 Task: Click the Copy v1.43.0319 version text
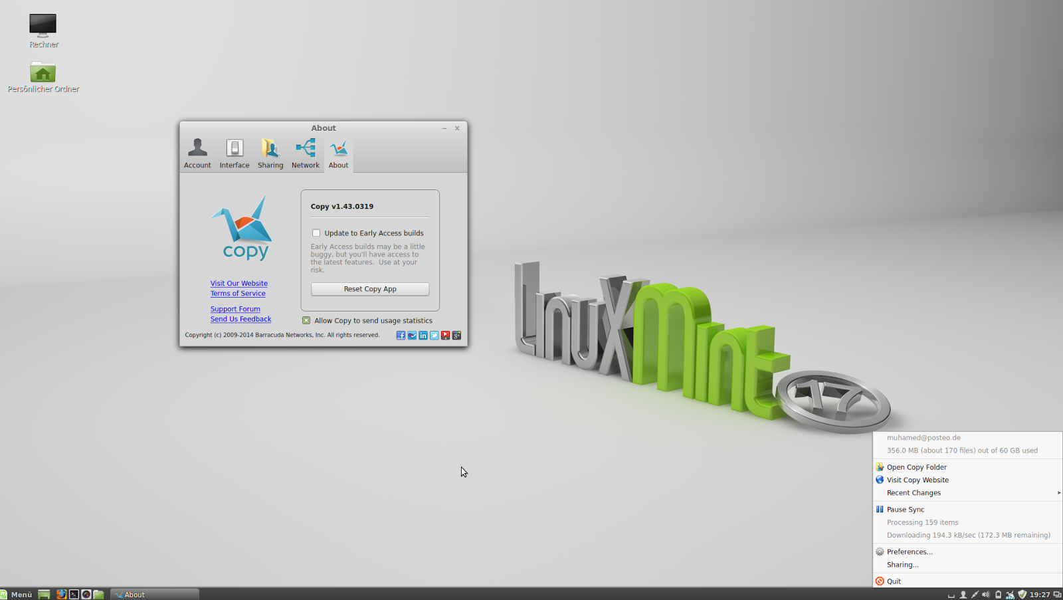point(341,207)
